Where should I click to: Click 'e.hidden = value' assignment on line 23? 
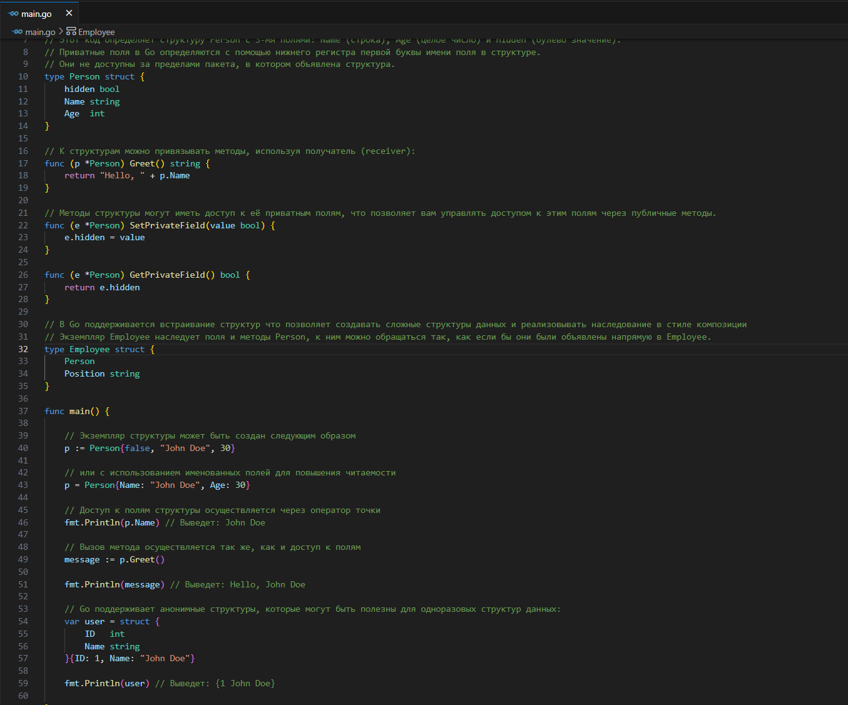(x=105, y=237)
